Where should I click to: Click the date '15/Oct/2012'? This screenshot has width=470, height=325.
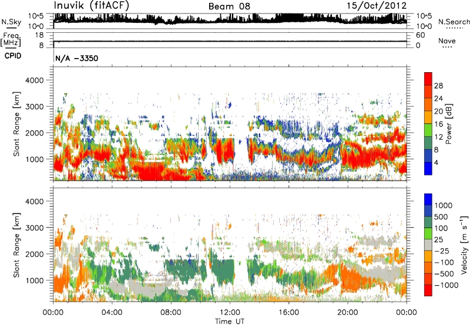[377, 6]
